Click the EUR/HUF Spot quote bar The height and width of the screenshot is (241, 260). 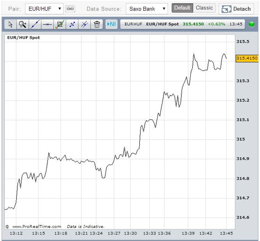tap(182, 24)
